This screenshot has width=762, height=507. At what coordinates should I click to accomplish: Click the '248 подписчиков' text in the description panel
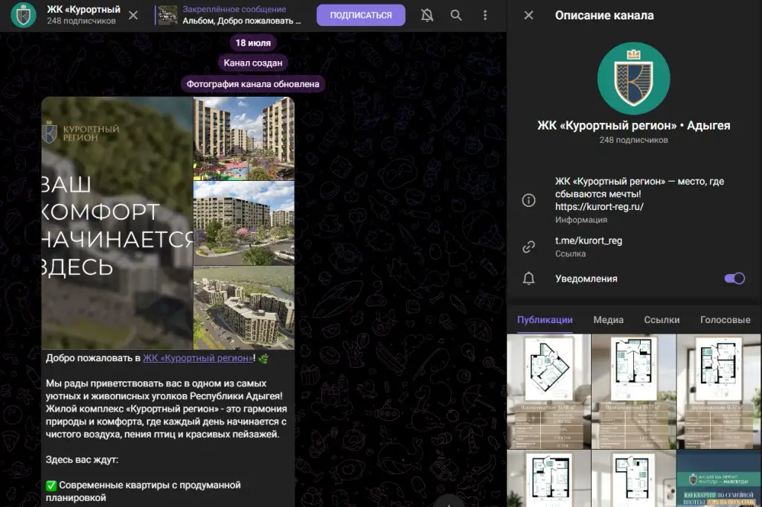(633, 140)
